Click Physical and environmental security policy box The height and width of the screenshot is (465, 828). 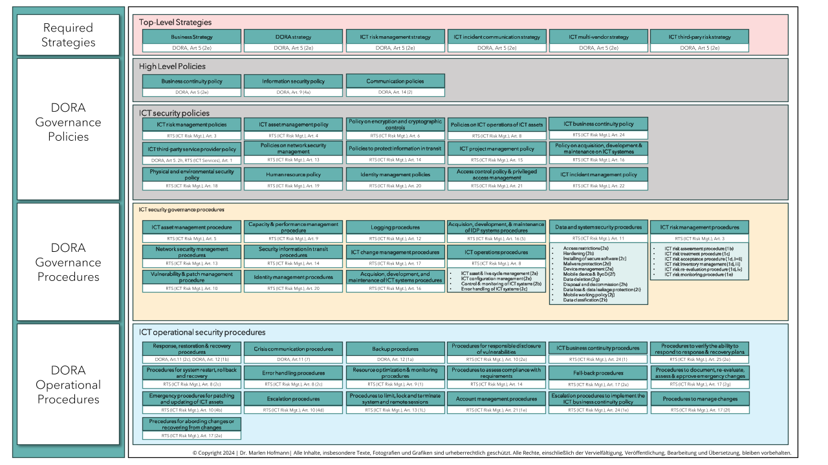191,174
